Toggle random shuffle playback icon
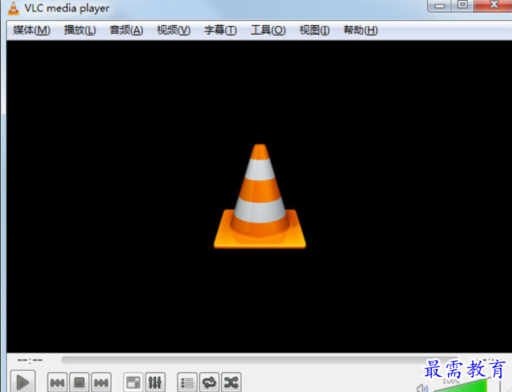 click(x=231, y=382)
